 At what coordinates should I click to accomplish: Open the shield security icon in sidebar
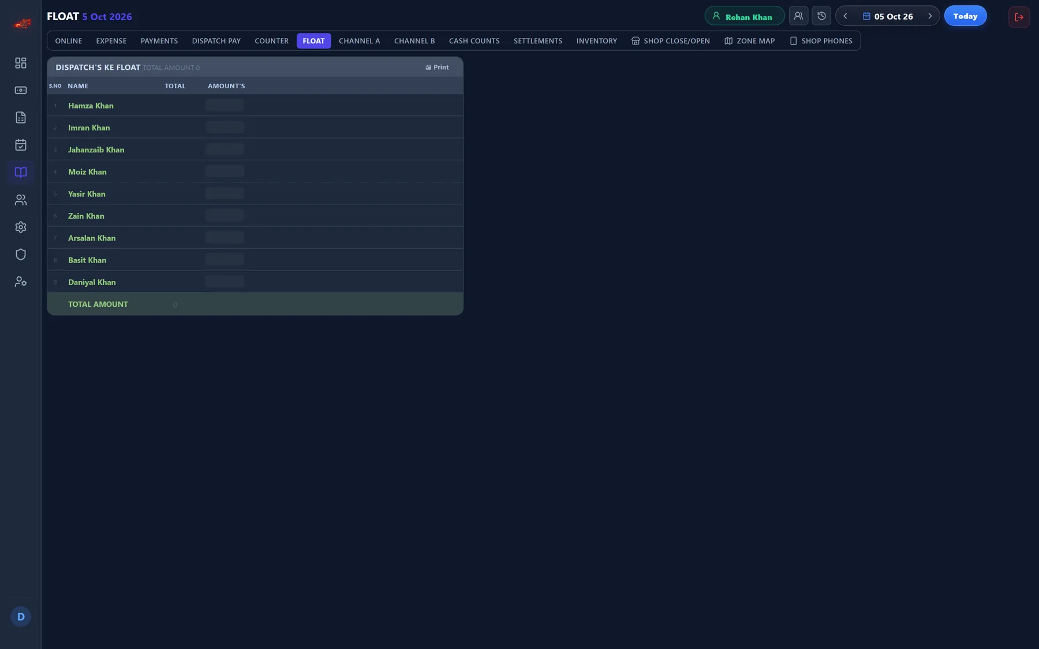pyautogui.click(x=21, y=254)
